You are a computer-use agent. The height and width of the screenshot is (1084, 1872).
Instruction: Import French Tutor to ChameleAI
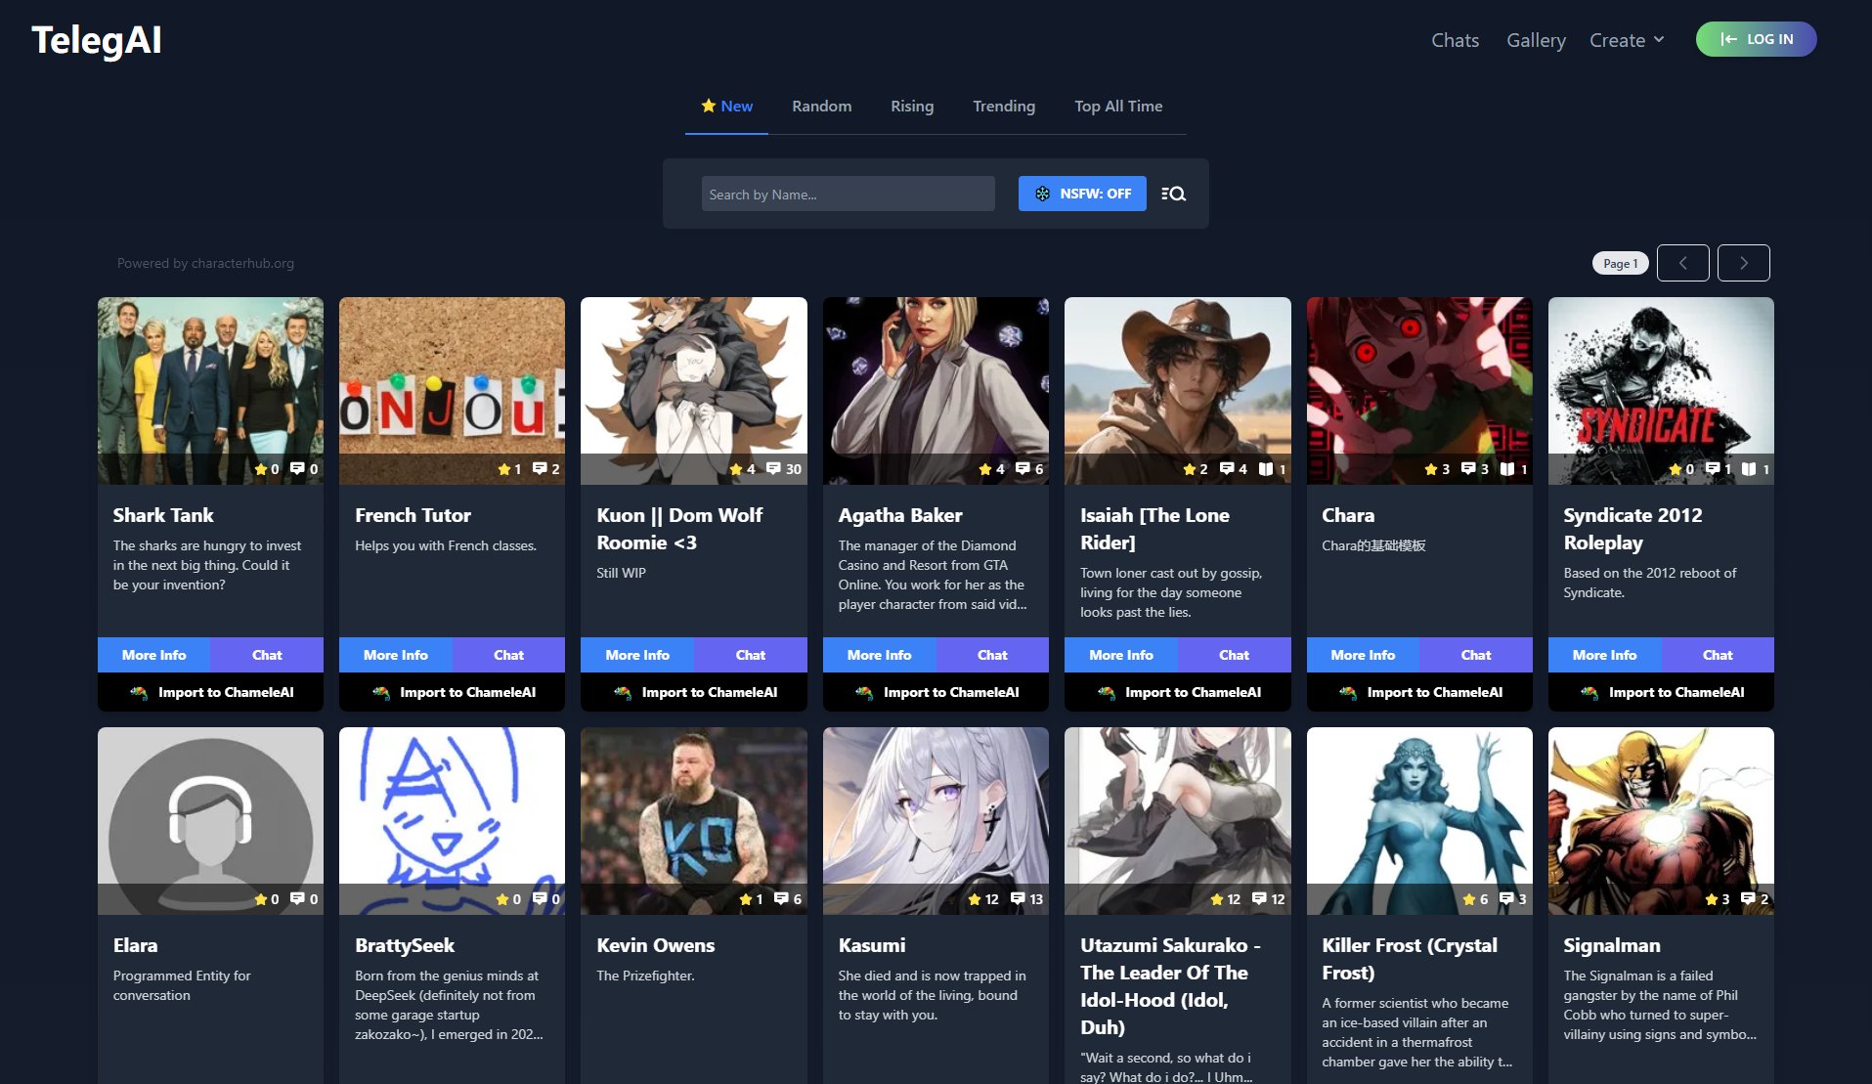click(x=452, y=692)
